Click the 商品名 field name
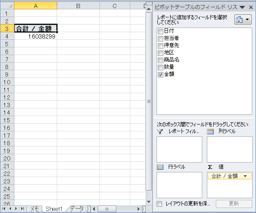Screen dimensions: 256x213 (x=172, y=60)
